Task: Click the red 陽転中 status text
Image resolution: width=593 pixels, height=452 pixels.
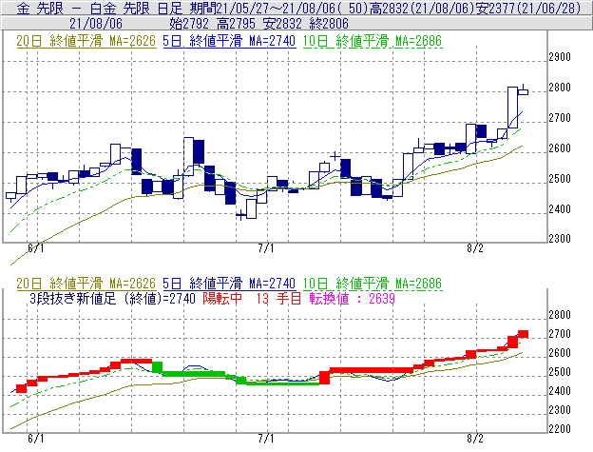Action: 222,299
